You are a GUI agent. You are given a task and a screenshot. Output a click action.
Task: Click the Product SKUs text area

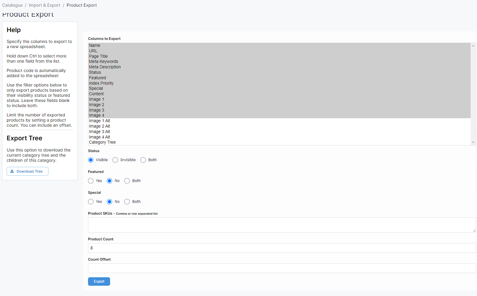point(282,225)
